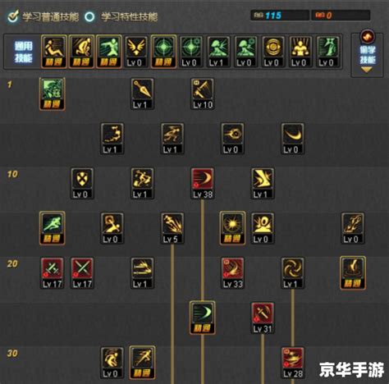Expand the 偏学技能 dropdown arrow

click(367, 70)
